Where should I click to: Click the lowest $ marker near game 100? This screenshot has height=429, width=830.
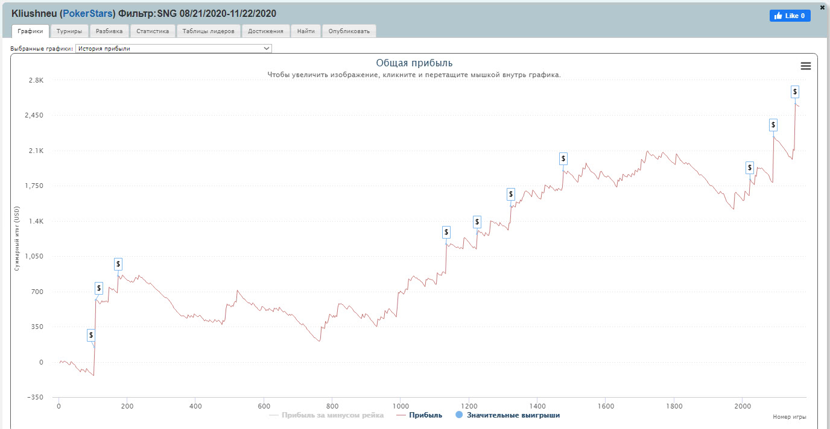coord(90,335)
